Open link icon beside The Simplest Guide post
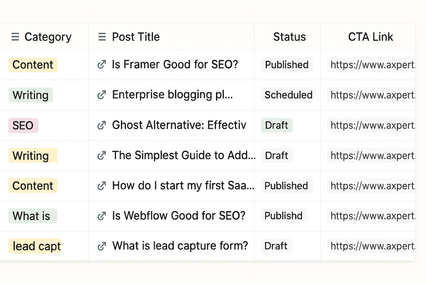 pos(102,156)
